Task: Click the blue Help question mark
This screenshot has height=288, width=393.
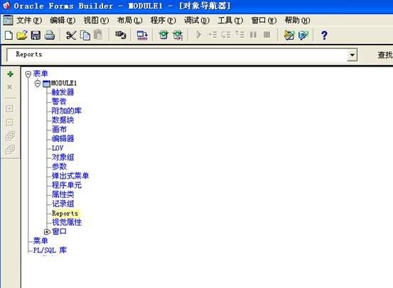Action: click(x=324, y=35)
